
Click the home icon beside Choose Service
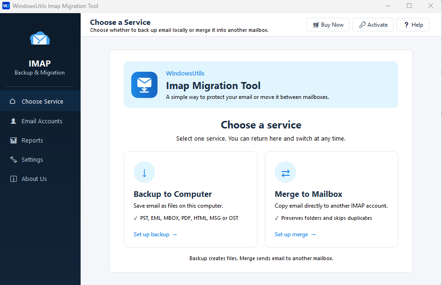click(13, 101)
